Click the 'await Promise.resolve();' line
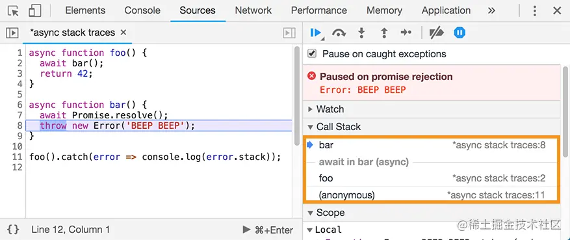The image size is (570, 240). coord(103,115)
